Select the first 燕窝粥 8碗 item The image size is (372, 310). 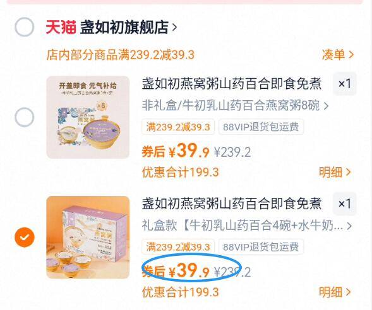click(24, 117)
